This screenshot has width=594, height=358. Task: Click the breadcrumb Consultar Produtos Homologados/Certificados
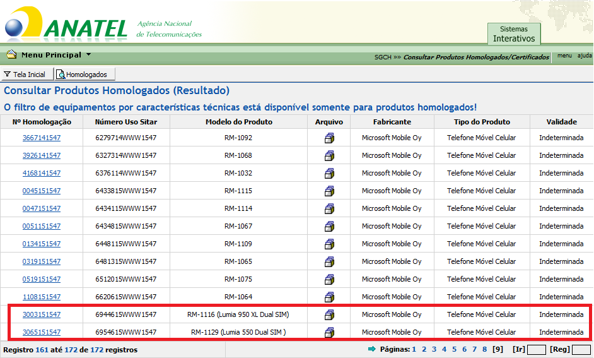(x=476, y=57)
